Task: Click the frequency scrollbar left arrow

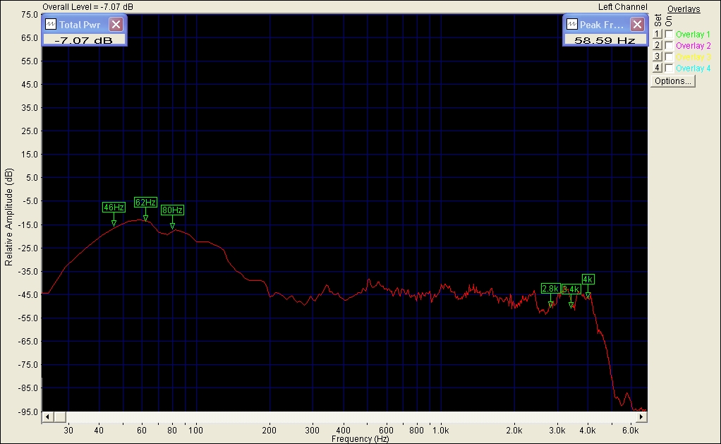Action: click(x=47, y=417)
